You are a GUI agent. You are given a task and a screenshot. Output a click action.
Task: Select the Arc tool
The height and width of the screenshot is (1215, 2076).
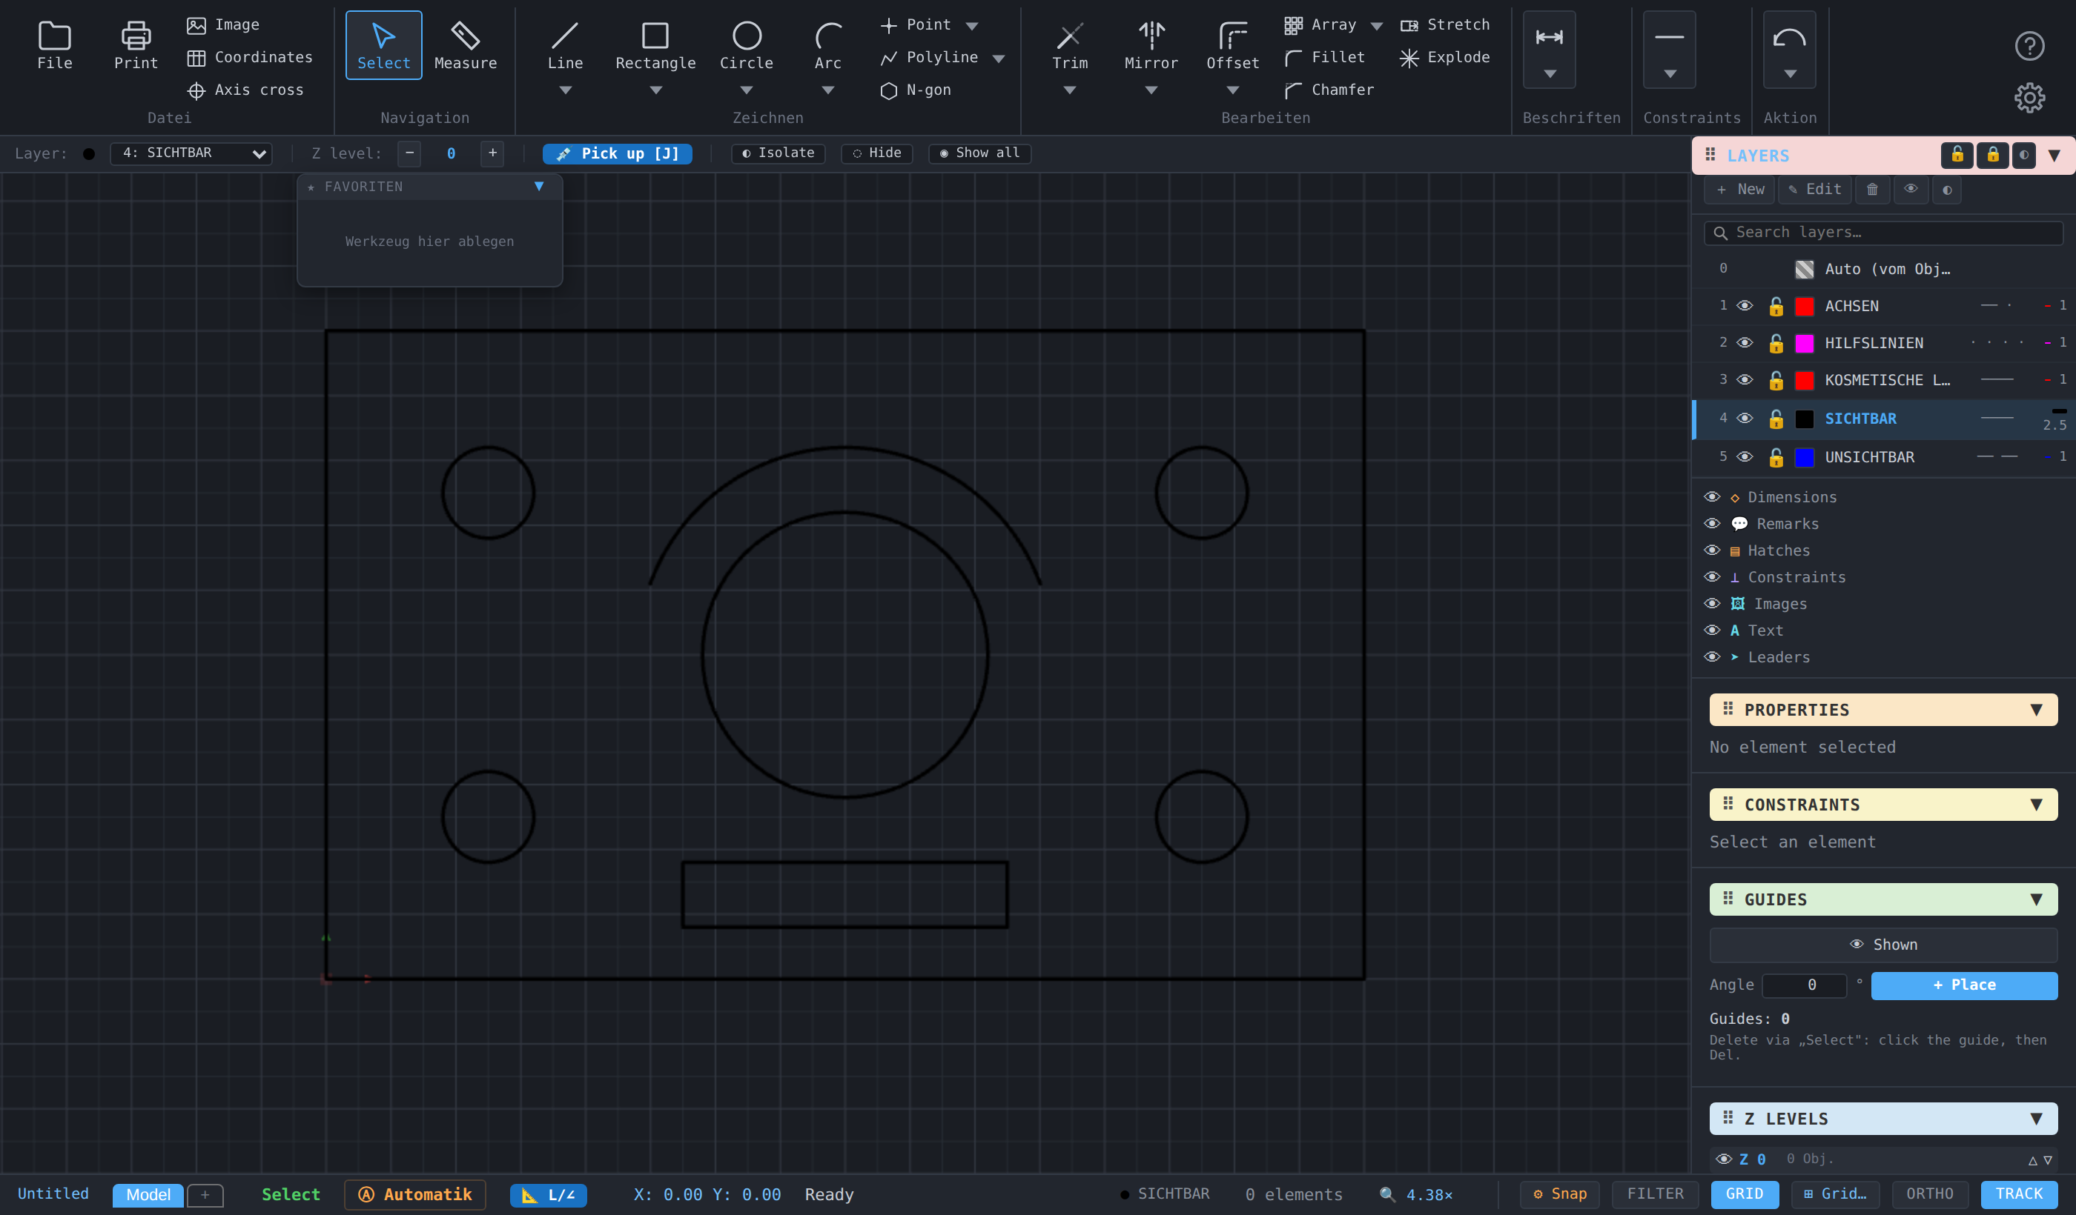[828, 45]
